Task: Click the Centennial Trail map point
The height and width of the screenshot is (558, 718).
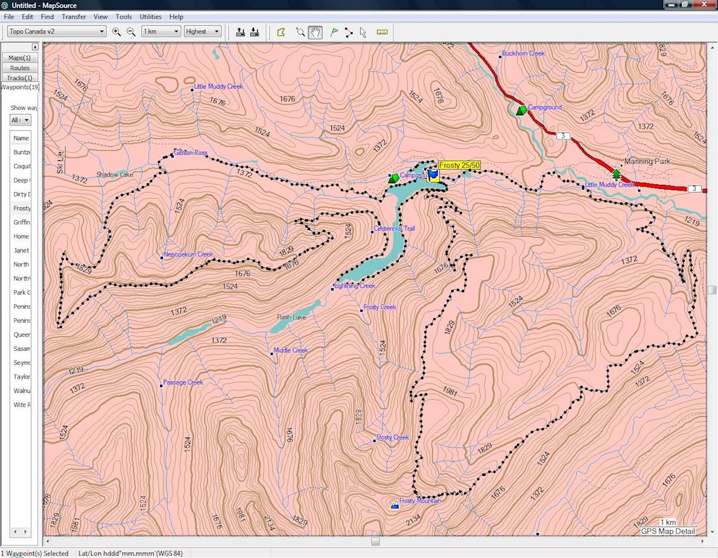Action: point(372,232)
